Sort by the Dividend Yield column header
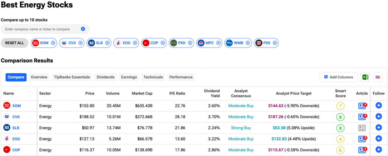 click(212, 93)
